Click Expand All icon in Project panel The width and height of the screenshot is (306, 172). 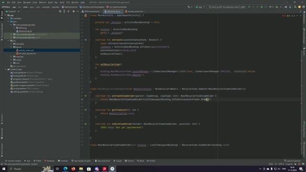(64, 11)
